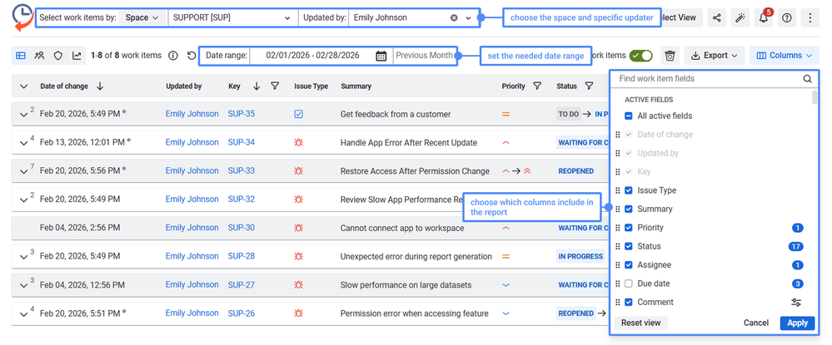Screen dimensions: 832x345
Task: Uncheck the Summary field
Action: pyautogui.click(x=628, y=209)
